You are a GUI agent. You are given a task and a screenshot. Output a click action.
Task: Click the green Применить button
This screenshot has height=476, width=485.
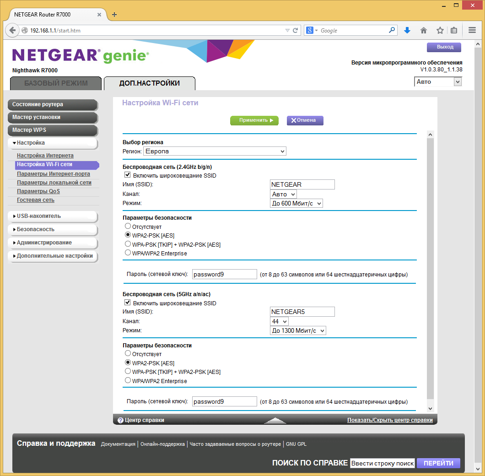(x=254, y=120)
